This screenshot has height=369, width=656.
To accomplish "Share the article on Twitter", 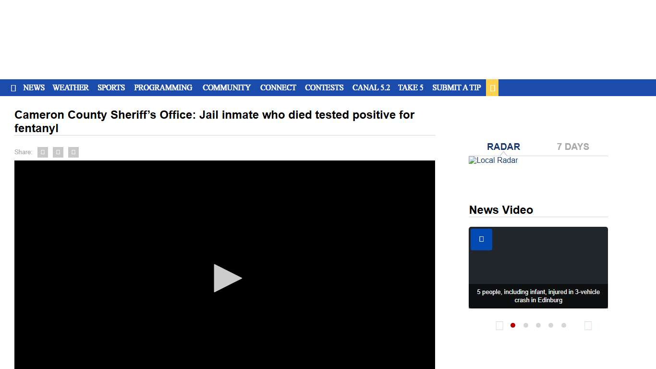I will [x=58, y=152].
